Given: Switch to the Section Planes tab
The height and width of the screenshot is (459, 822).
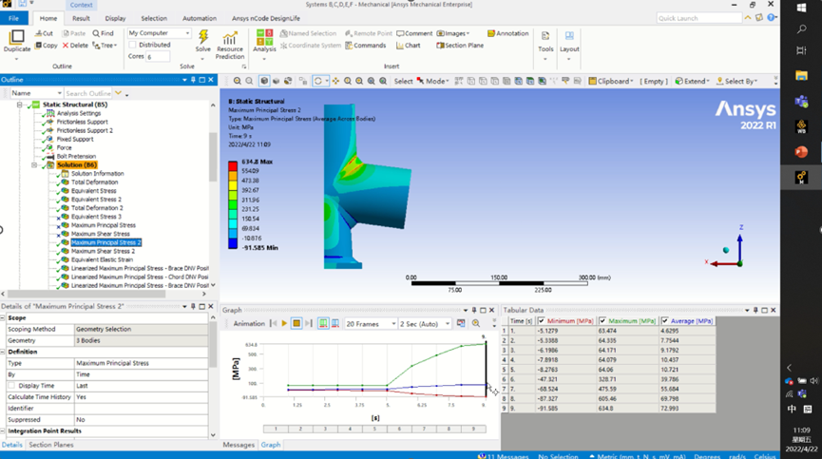Looking at the screenshot, I should (x=51, y=445).
